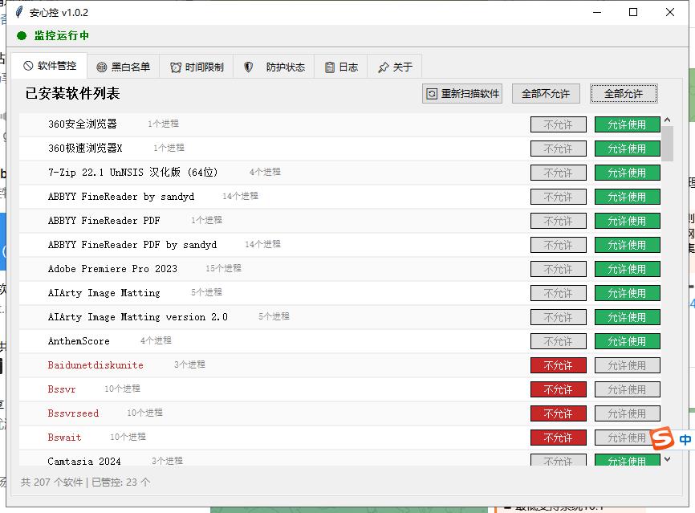695x513 pixels.
Task: Click the 3个进程 count for Baidunetdiskunite
Action: tap(189, 364)
